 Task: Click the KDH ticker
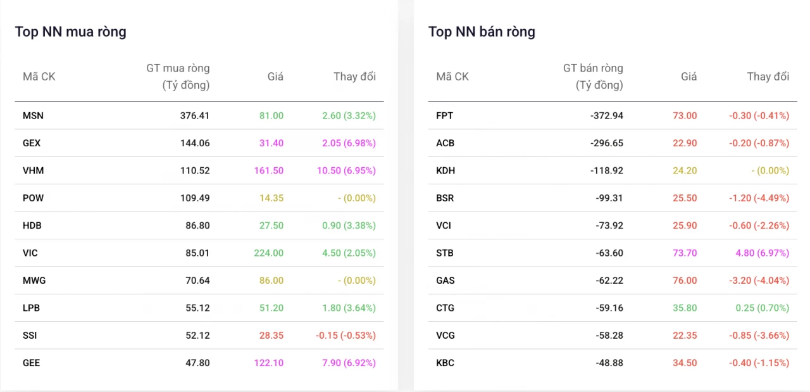pyautogui.click(x=445, y=170)
